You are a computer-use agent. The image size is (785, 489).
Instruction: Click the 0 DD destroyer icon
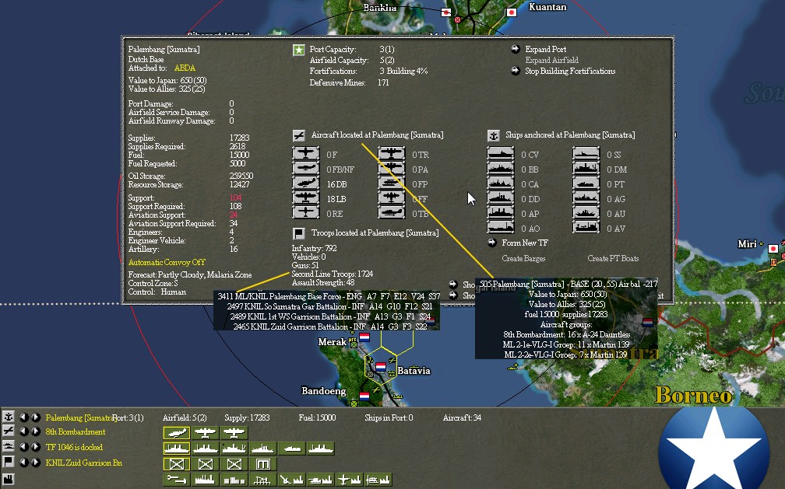(x=500, y=198)
